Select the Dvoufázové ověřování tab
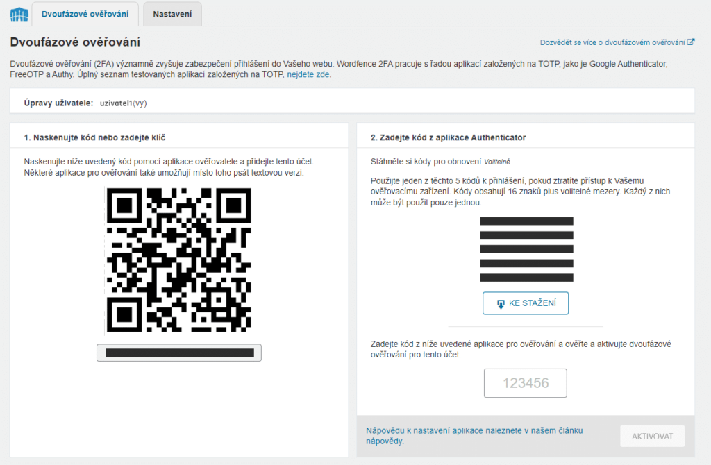711x465 pixels. click(x=85, y=14)
